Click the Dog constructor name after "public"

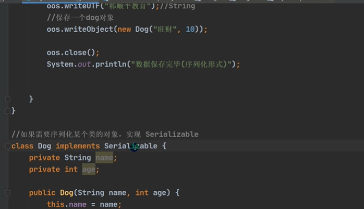67,192
